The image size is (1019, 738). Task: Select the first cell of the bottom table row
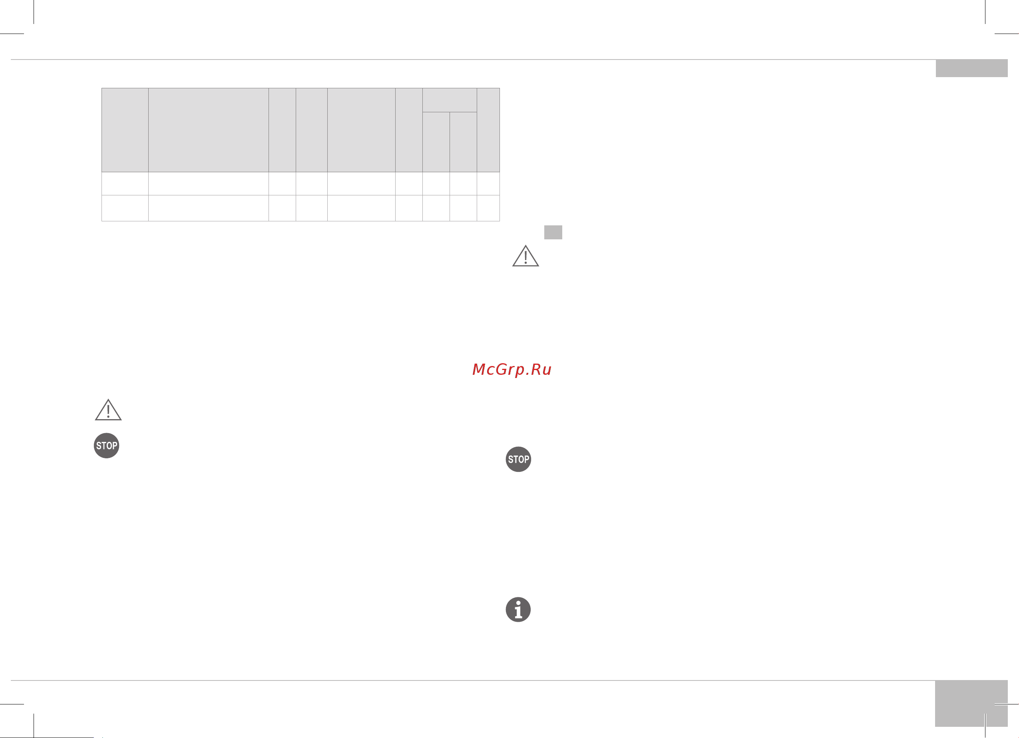point(125,208)
